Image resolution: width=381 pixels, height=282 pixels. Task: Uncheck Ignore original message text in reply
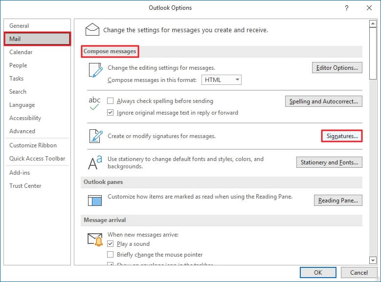[x=111, y=113]
